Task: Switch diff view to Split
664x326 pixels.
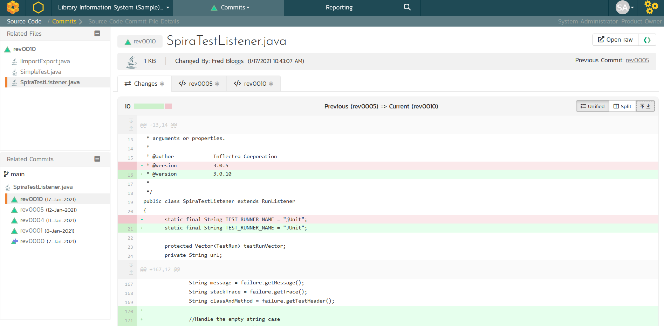Action: [622, 106]
